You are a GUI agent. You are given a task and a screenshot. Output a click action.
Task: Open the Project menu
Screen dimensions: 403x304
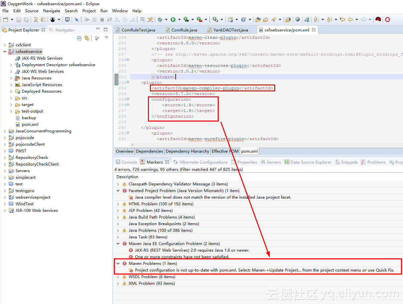point(89,11)
